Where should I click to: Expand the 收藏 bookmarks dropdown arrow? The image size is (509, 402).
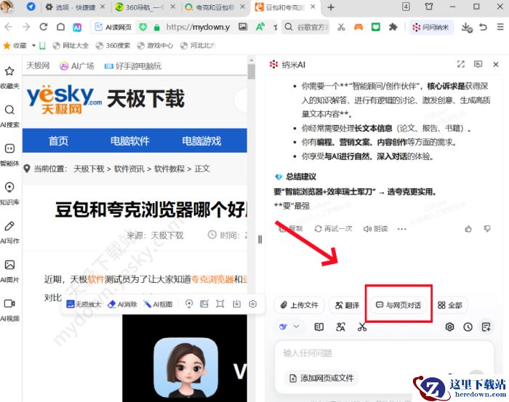[33, 46]
